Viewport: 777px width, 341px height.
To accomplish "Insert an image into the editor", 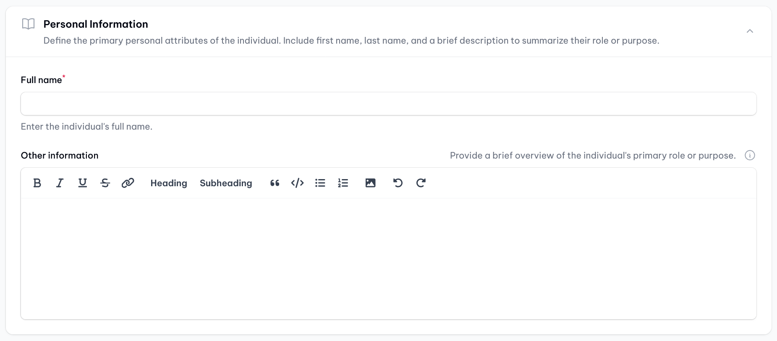I will pos(371,183).
